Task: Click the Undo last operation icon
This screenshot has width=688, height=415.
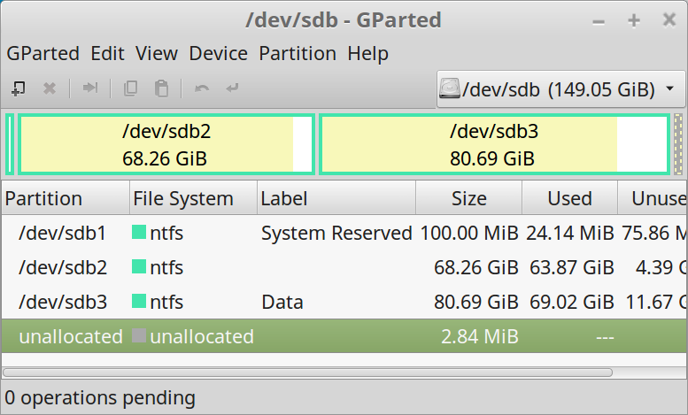Action: [202, 88]
